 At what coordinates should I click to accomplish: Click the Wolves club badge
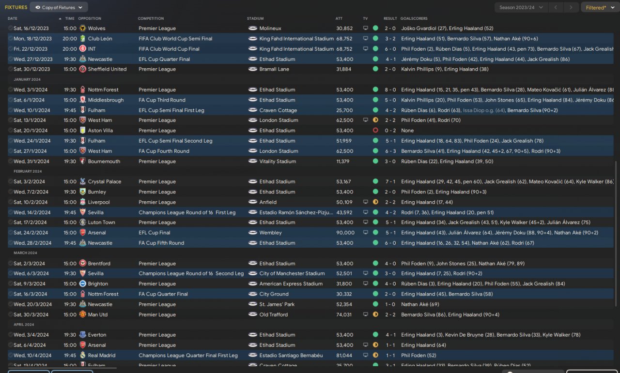[82, 29]
